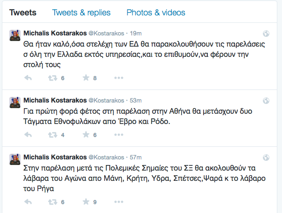This screenshot has height=213, width=282.
Task: Favorite the tweet with 9 stars
Action: [86, 202]
